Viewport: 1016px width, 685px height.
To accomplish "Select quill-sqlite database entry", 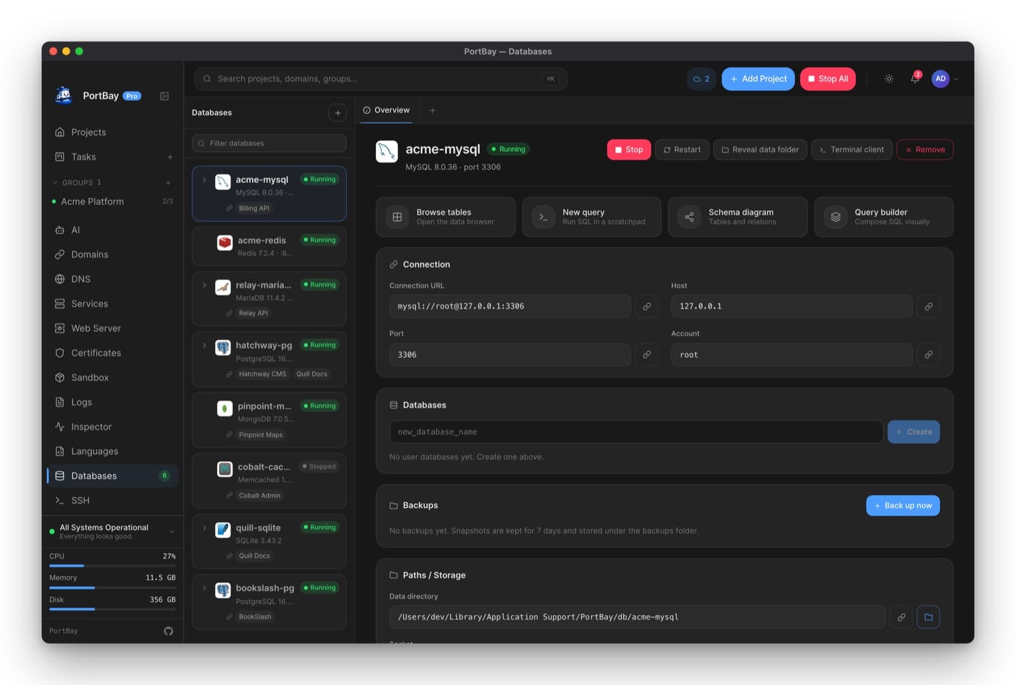I will 269,542.
